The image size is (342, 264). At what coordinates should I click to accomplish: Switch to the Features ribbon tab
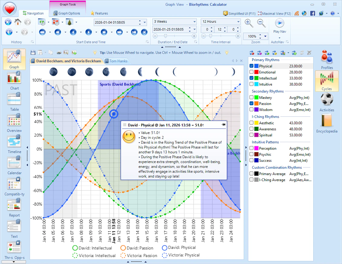(x=99, y=13)
